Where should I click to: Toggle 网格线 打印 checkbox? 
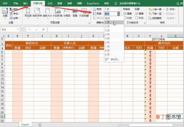[x=125, y=18]
